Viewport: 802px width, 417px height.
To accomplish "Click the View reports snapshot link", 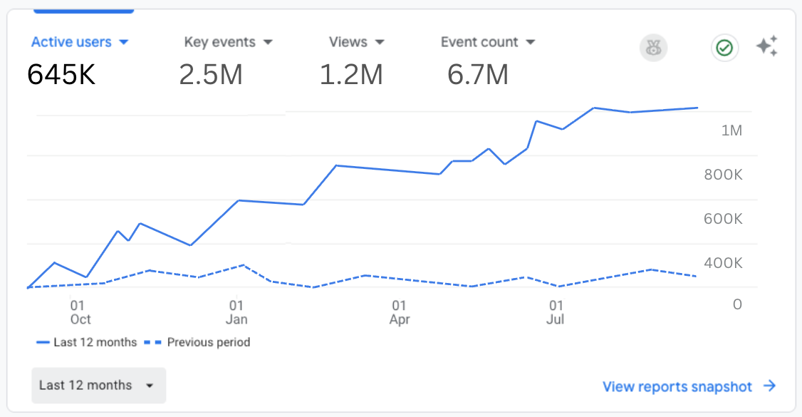I will pyautogui.click(x=677, y=387).
